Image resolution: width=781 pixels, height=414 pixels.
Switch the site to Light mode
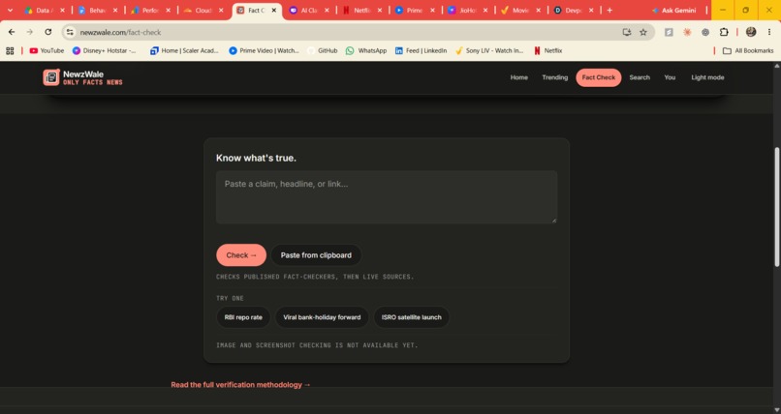(707, 77)
